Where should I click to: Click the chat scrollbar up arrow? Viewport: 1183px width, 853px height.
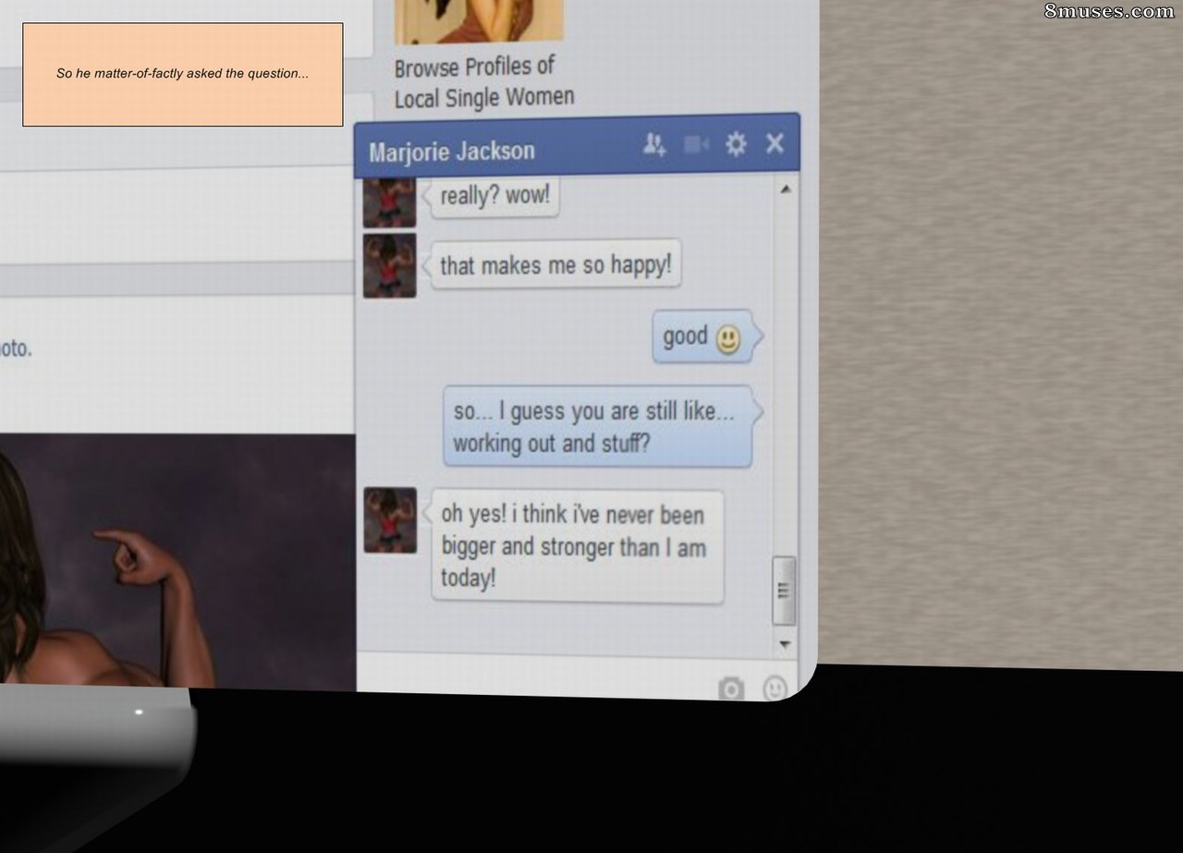pyautogui.click(x=785, y=189)
